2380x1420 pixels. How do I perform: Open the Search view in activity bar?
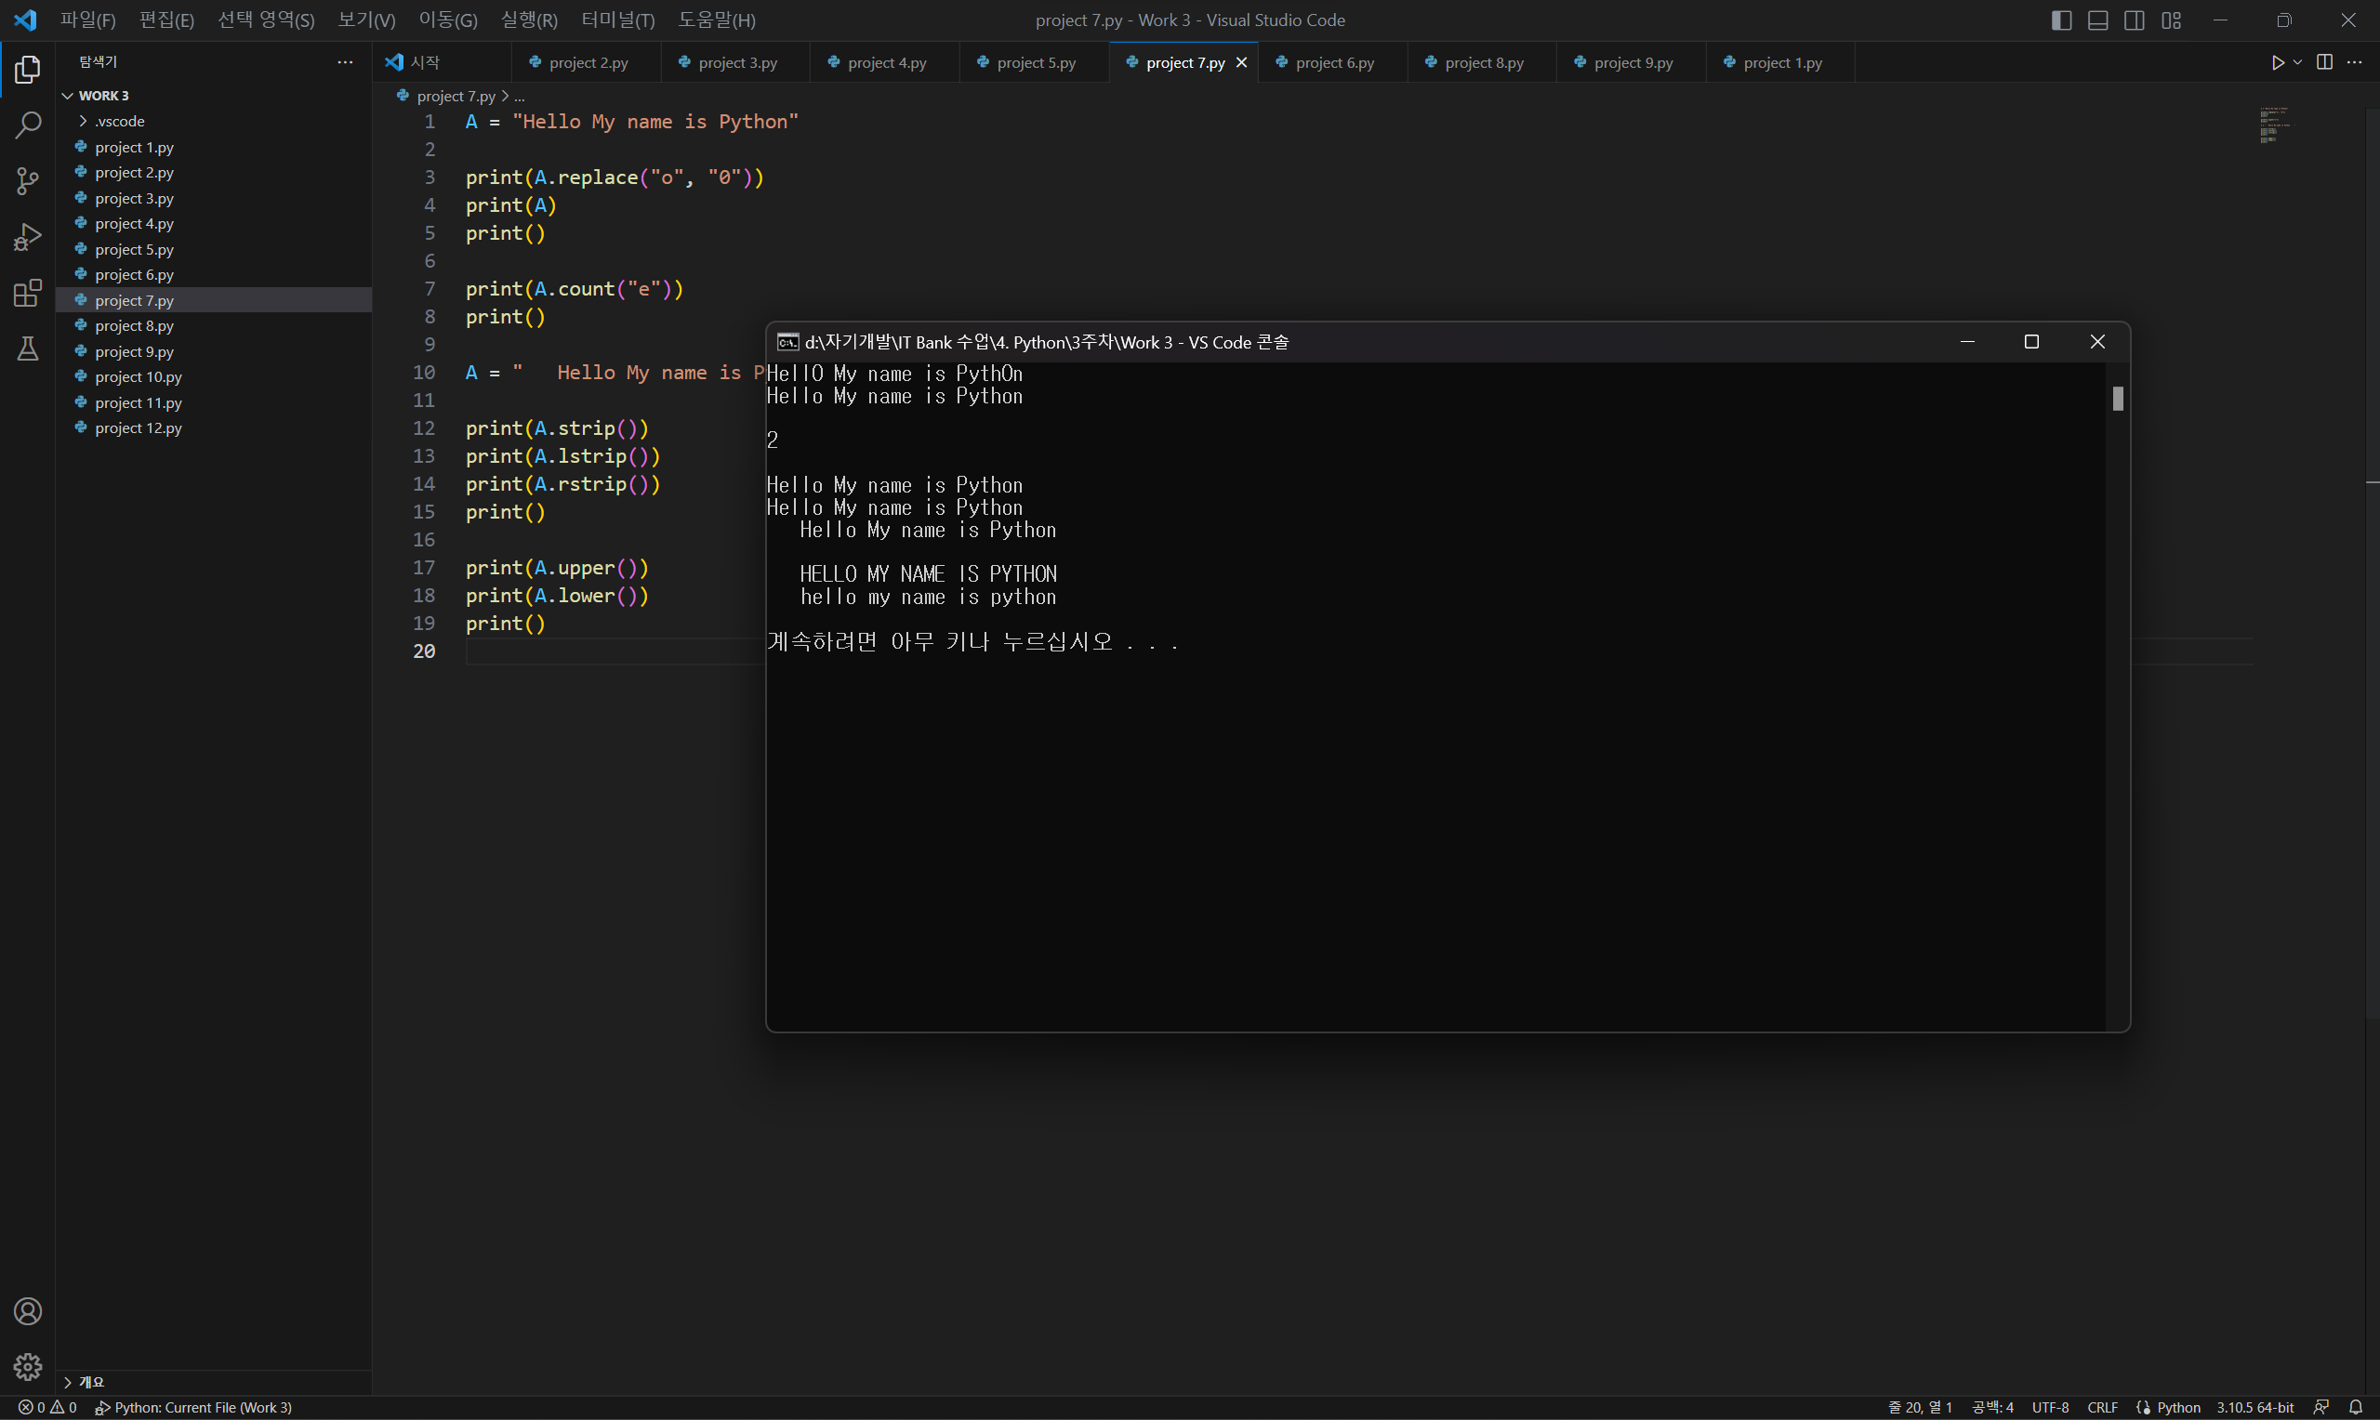28,125
